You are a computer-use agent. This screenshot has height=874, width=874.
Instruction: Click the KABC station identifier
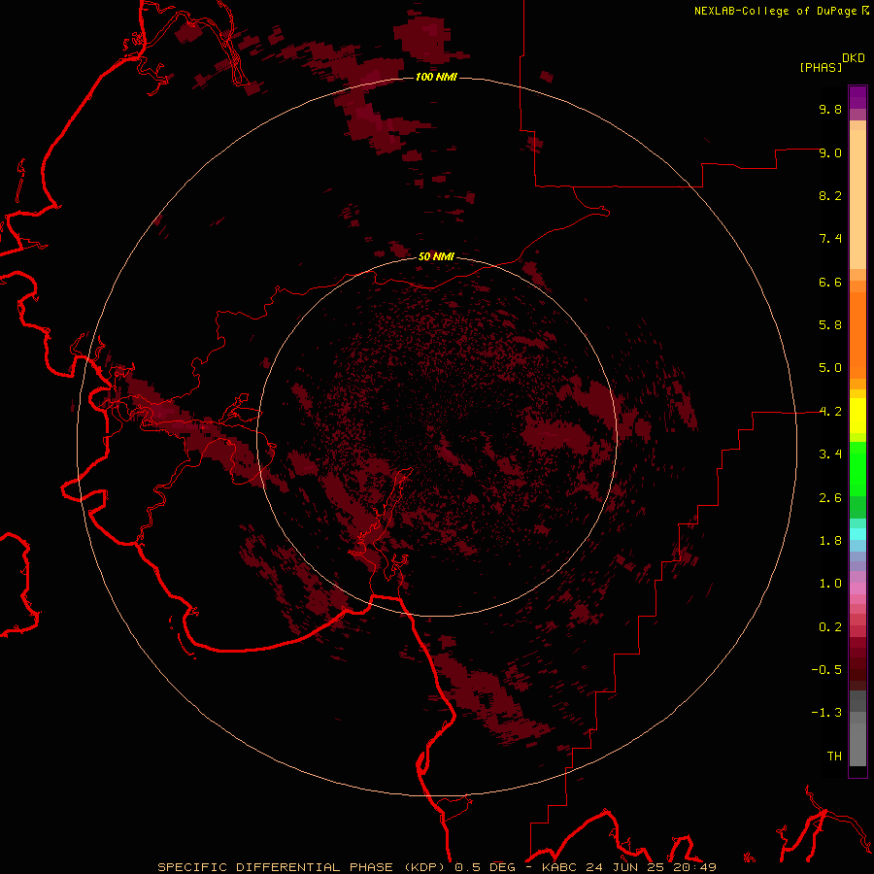point(560,867)
